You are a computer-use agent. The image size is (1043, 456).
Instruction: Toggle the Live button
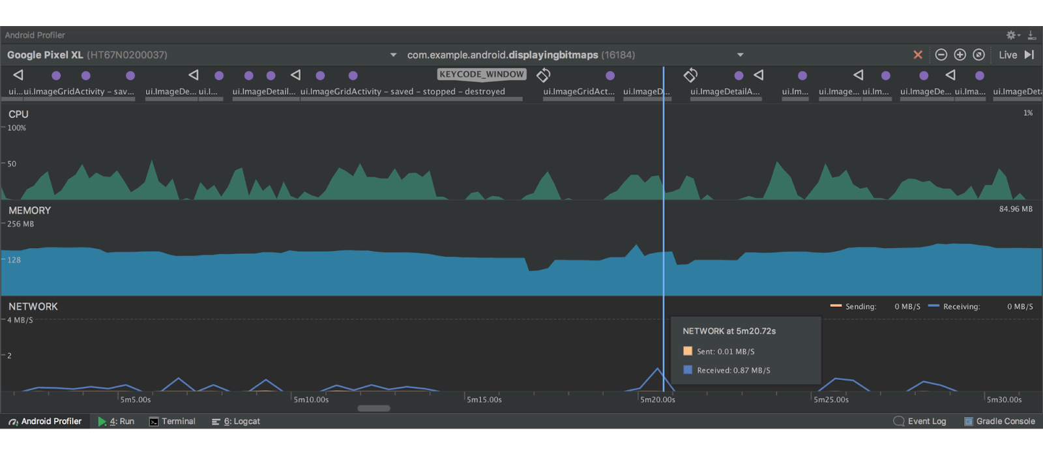1007,55
